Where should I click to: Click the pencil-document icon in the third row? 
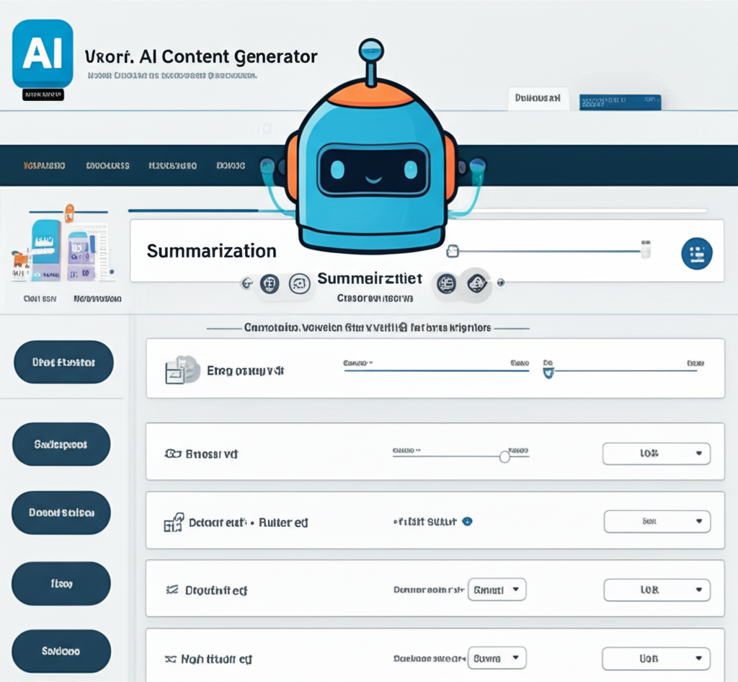pyautogui.click(x=173, y=522)
